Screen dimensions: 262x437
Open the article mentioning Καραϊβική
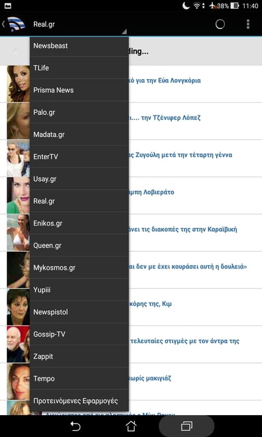[x=183, y=229]
